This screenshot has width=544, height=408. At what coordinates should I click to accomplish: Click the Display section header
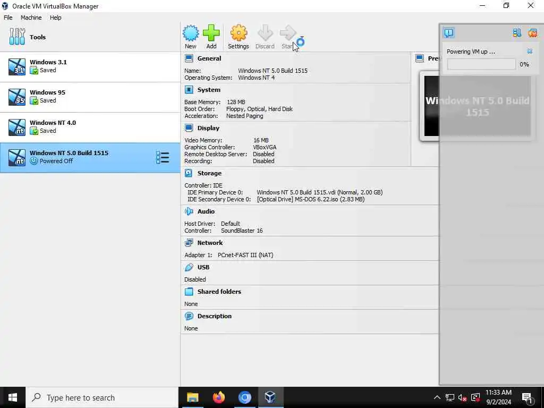(x=208, y=128)
